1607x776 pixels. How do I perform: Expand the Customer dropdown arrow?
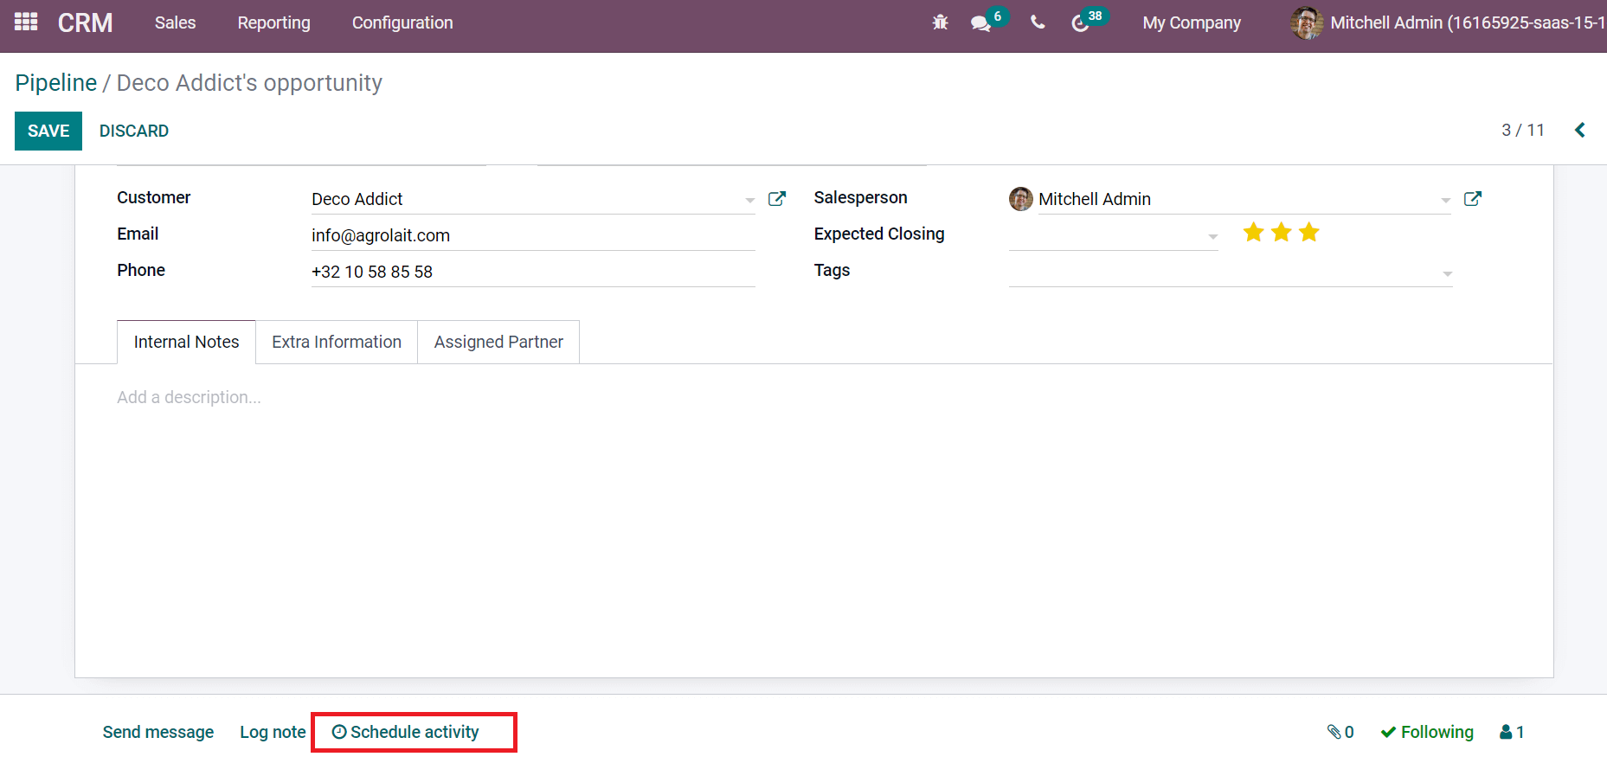pos(750,200)
